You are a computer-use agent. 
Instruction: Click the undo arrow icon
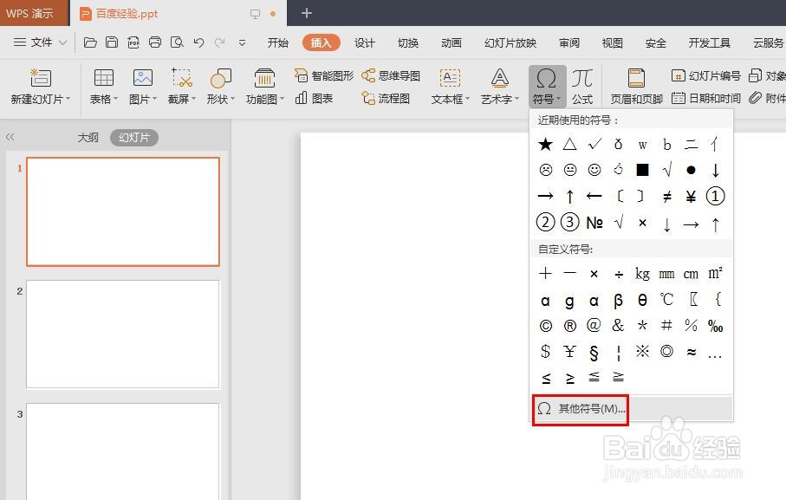199,42
